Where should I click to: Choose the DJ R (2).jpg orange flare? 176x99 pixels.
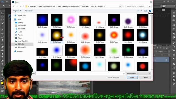(x=85, y=21)
